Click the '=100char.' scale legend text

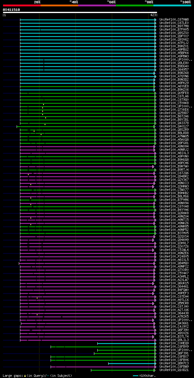tap(147, 376)
